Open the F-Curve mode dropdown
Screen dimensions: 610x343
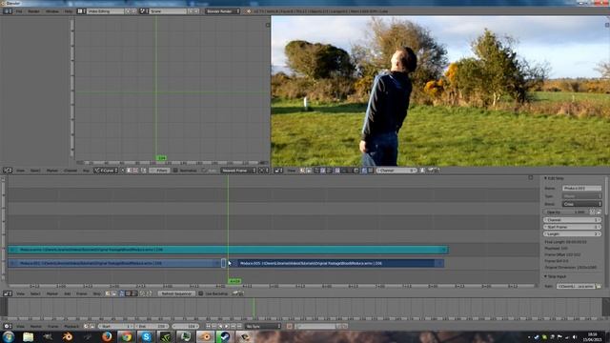[106, 171]
